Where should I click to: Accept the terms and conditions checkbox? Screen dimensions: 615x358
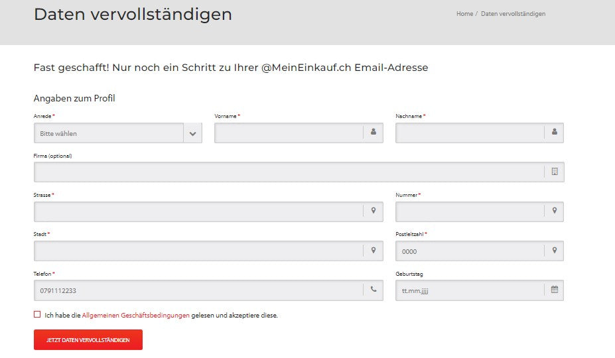coord(37,315)
